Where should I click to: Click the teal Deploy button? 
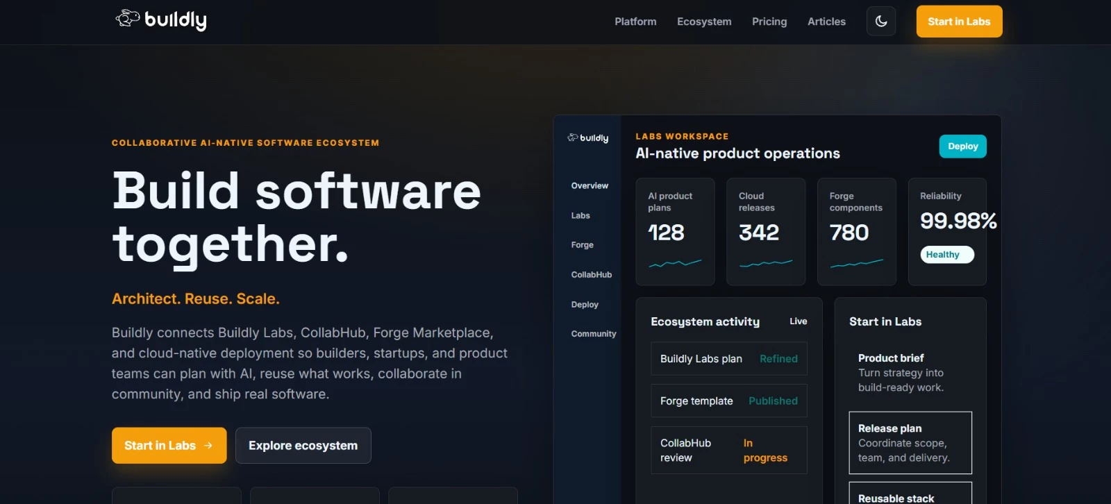point(963,146)
